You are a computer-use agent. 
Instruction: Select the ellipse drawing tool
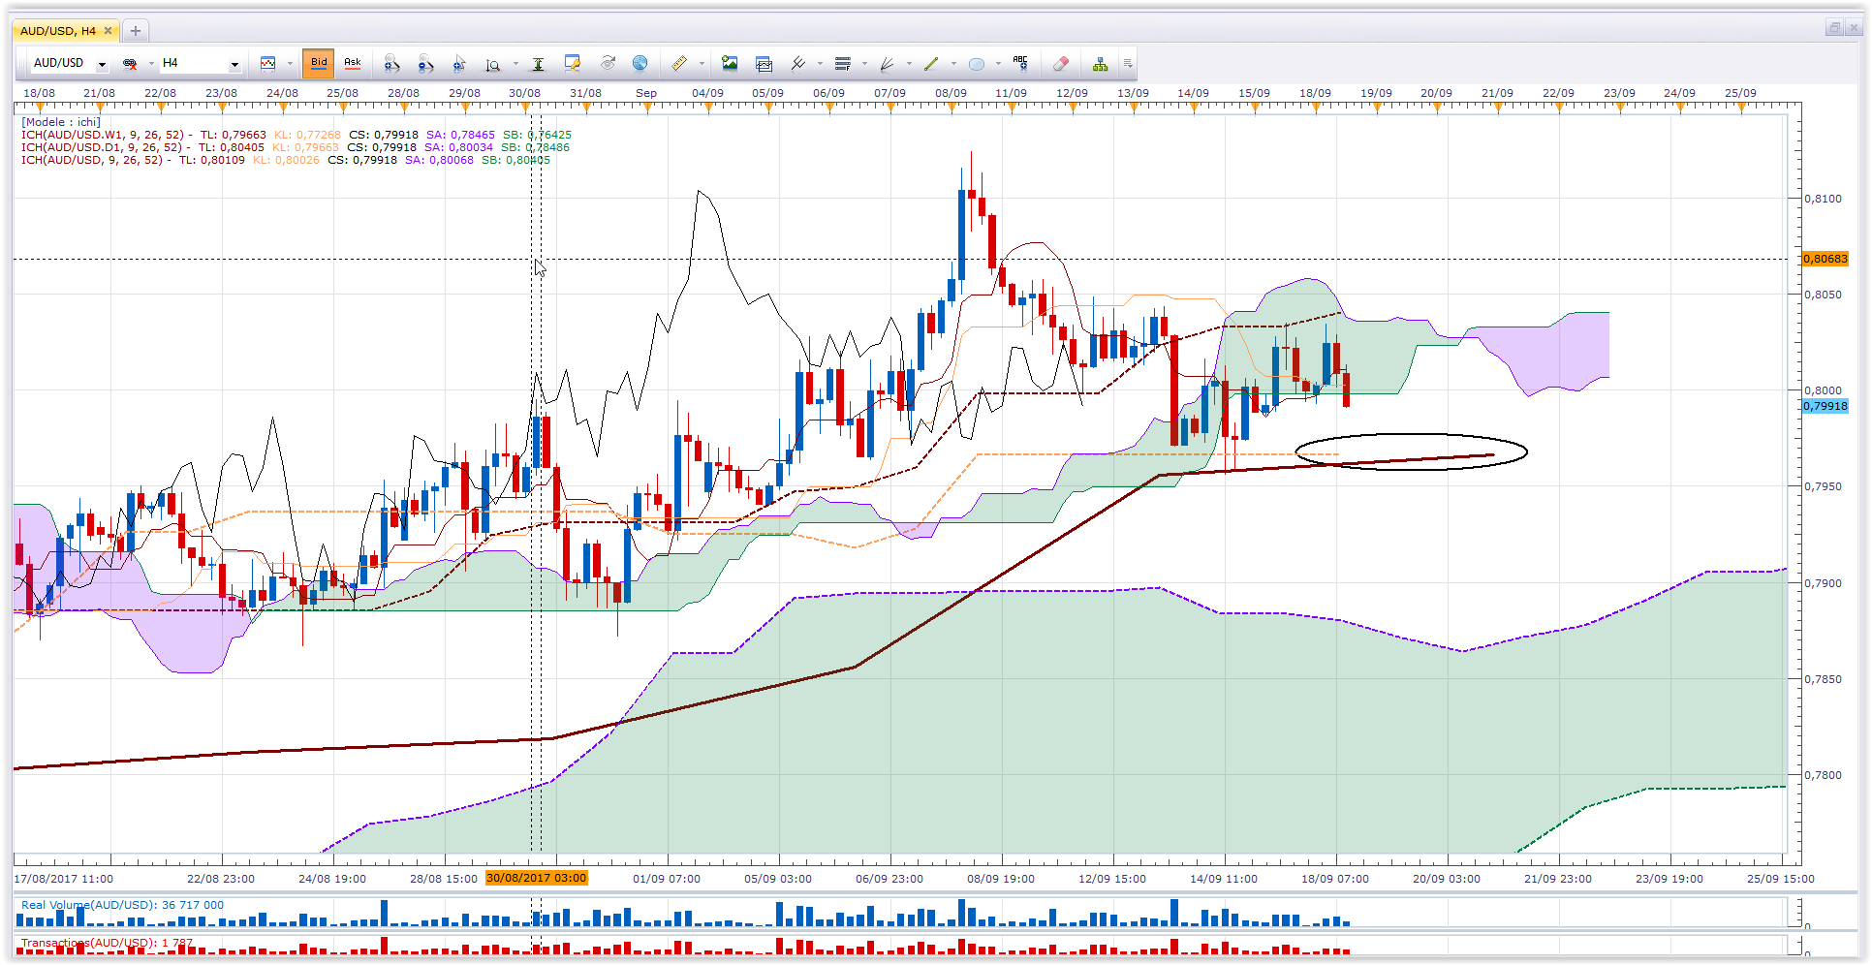coord(977,64)
